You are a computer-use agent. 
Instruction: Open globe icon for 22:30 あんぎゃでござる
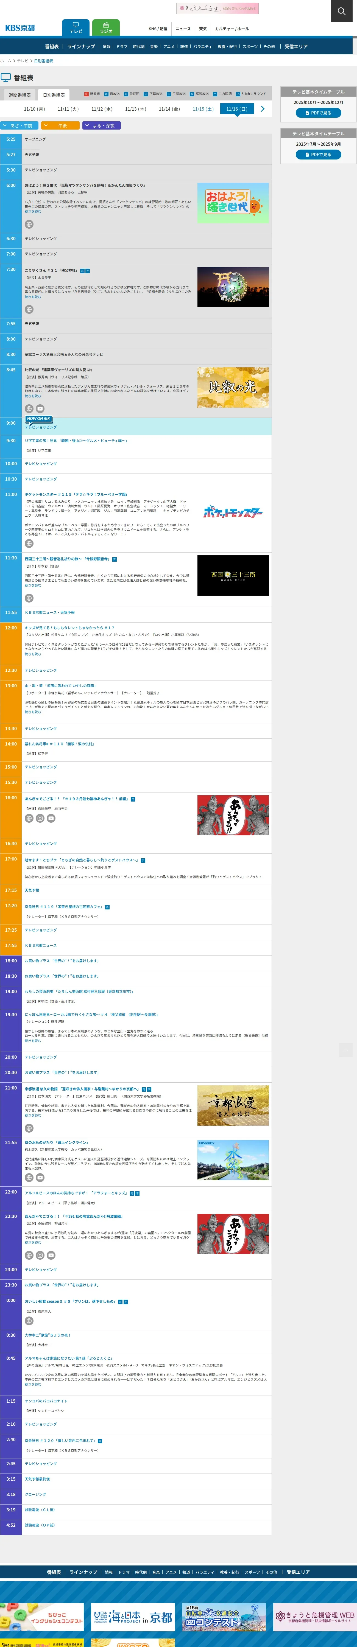(29, 1255)
